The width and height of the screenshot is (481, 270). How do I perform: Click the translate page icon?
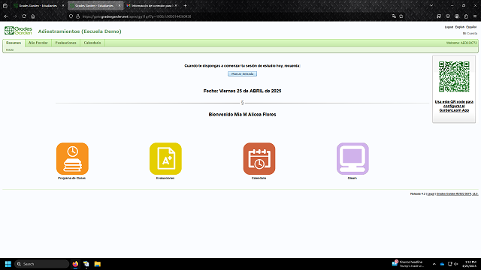pos(394,16)
